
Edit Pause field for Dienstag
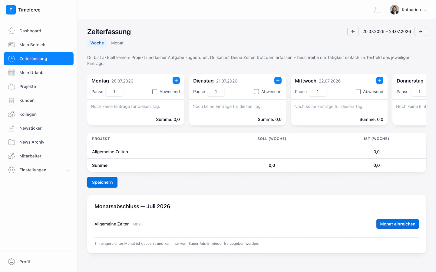[216, 92]
